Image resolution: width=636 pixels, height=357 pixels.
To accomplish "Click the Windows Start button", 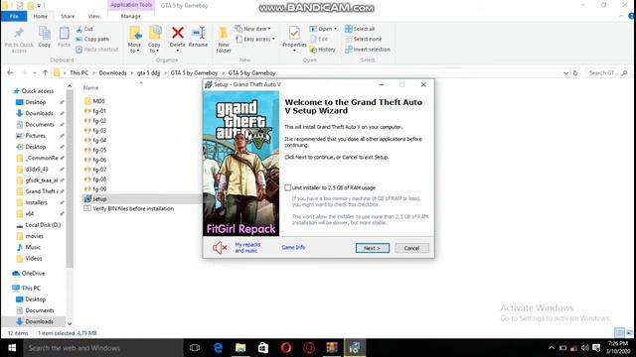I will 12,348.
